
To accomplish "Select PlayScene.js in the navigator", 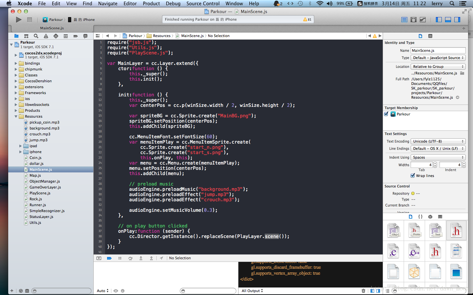I will [x=40, y=193].
